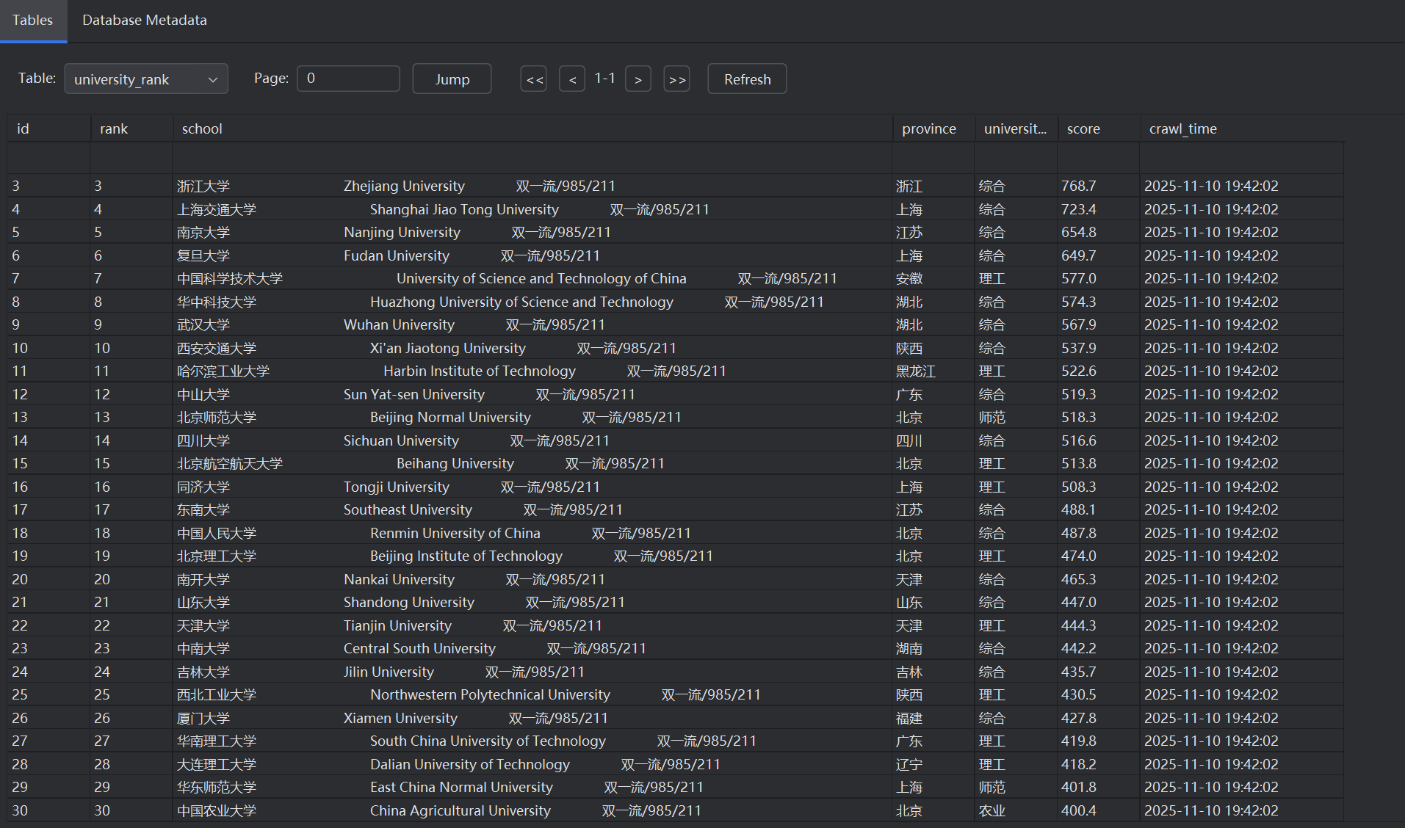Select the Zhejiang University school cell
Image resolution: width=1405 pixels, height=828 pixels.
pyautogui.click(x=532, y=186)
